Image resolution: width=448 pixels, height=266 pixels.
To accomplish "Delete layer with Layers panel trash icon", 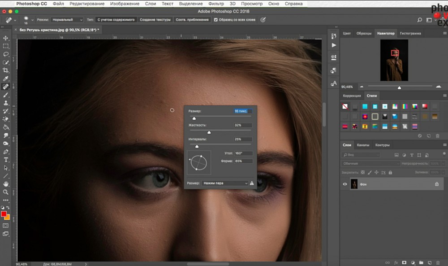I will [x=438, y=262].
